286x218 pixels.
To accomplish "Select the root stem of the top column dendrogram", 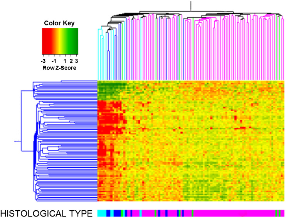I will pyautogui.click(x=190, y=5).
